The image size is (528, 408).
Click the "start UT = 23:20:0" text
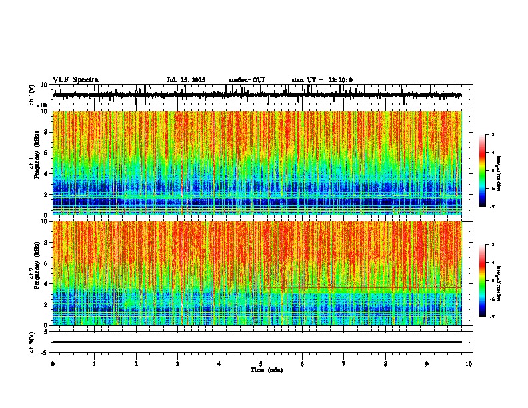(322, 80)
